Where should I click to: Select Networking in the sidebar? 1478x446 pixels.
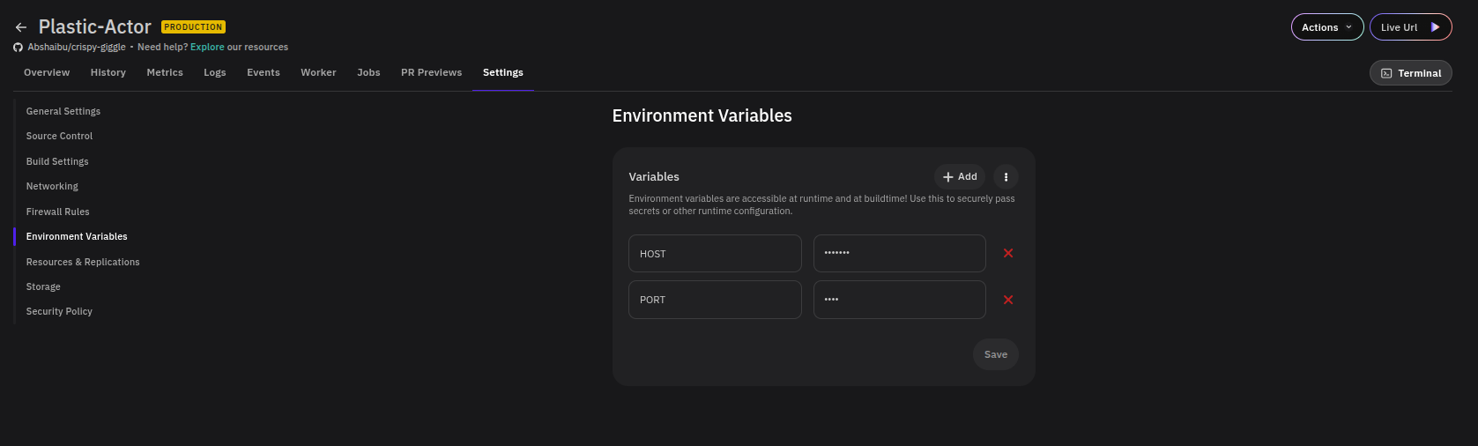[52, 186]
